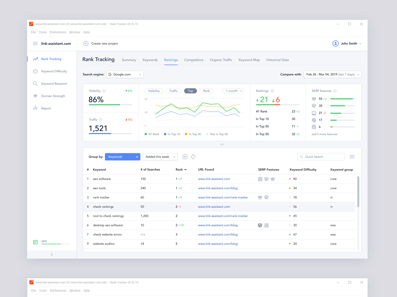
Task: Toggle the In Top 10 legend series
Action: [172, 134]
